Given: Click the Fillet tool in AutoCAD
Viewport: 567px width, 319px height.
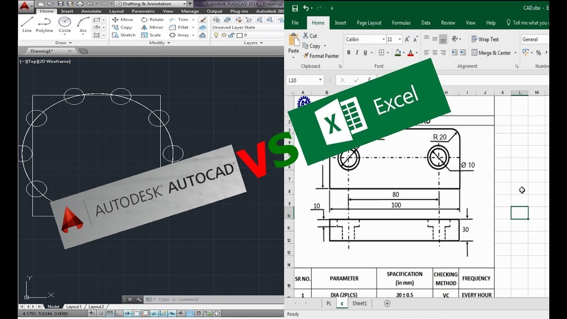Looking at the screenshot, I should pos(179,27).
